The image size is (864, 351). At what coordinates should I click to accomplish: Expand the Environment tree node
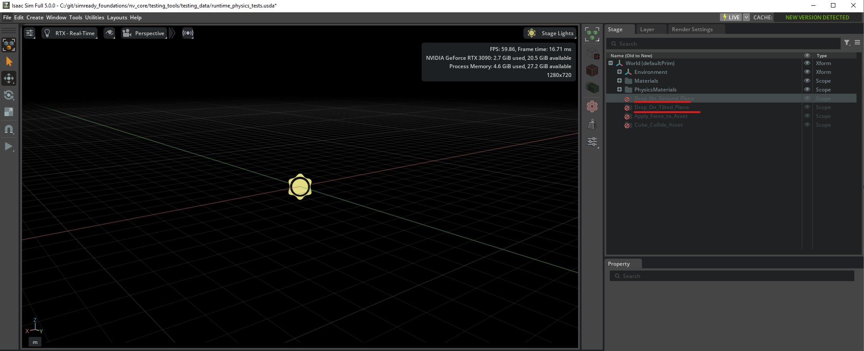click(x=619, y=72)
